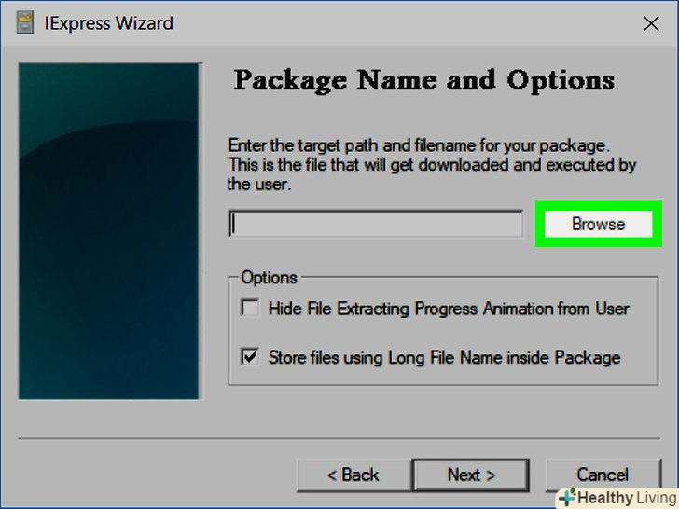Screen dimensions: 679x509
Task: Cancel the IExpress Wizard
Action: (603, 475)
